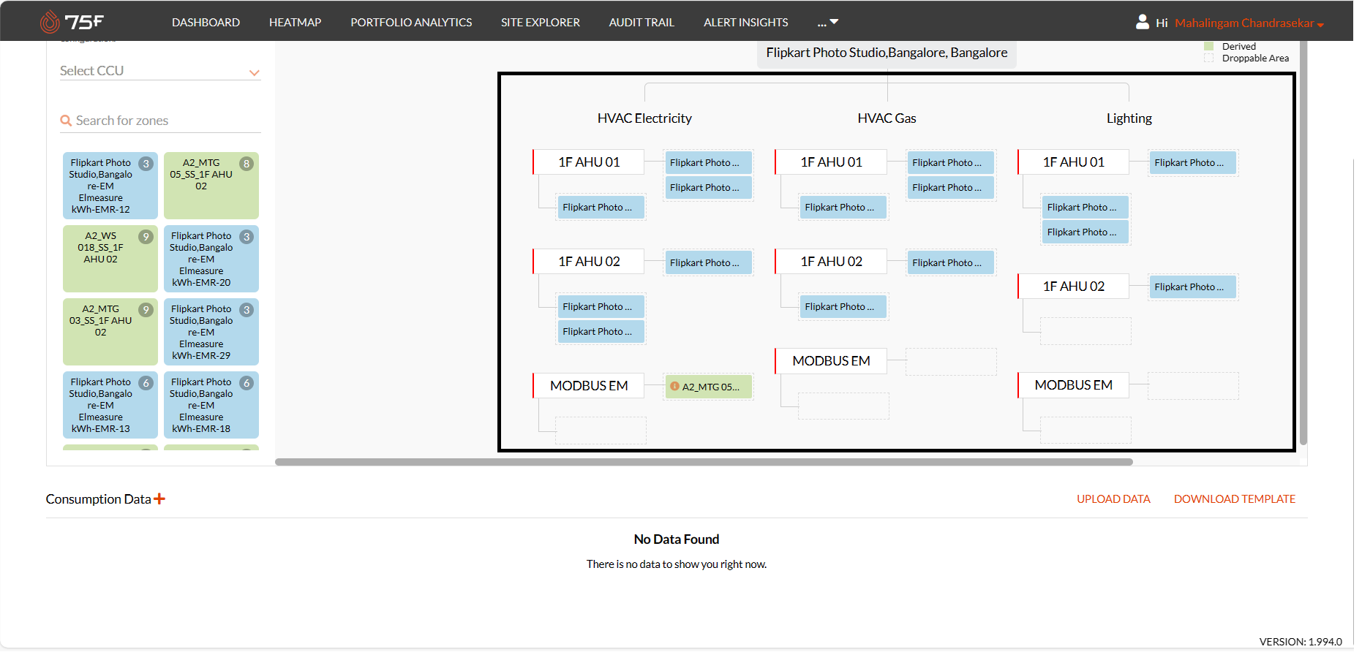Go to the Heatmap page
This screenshot has width=1362, height=652.
click(295, 22)
